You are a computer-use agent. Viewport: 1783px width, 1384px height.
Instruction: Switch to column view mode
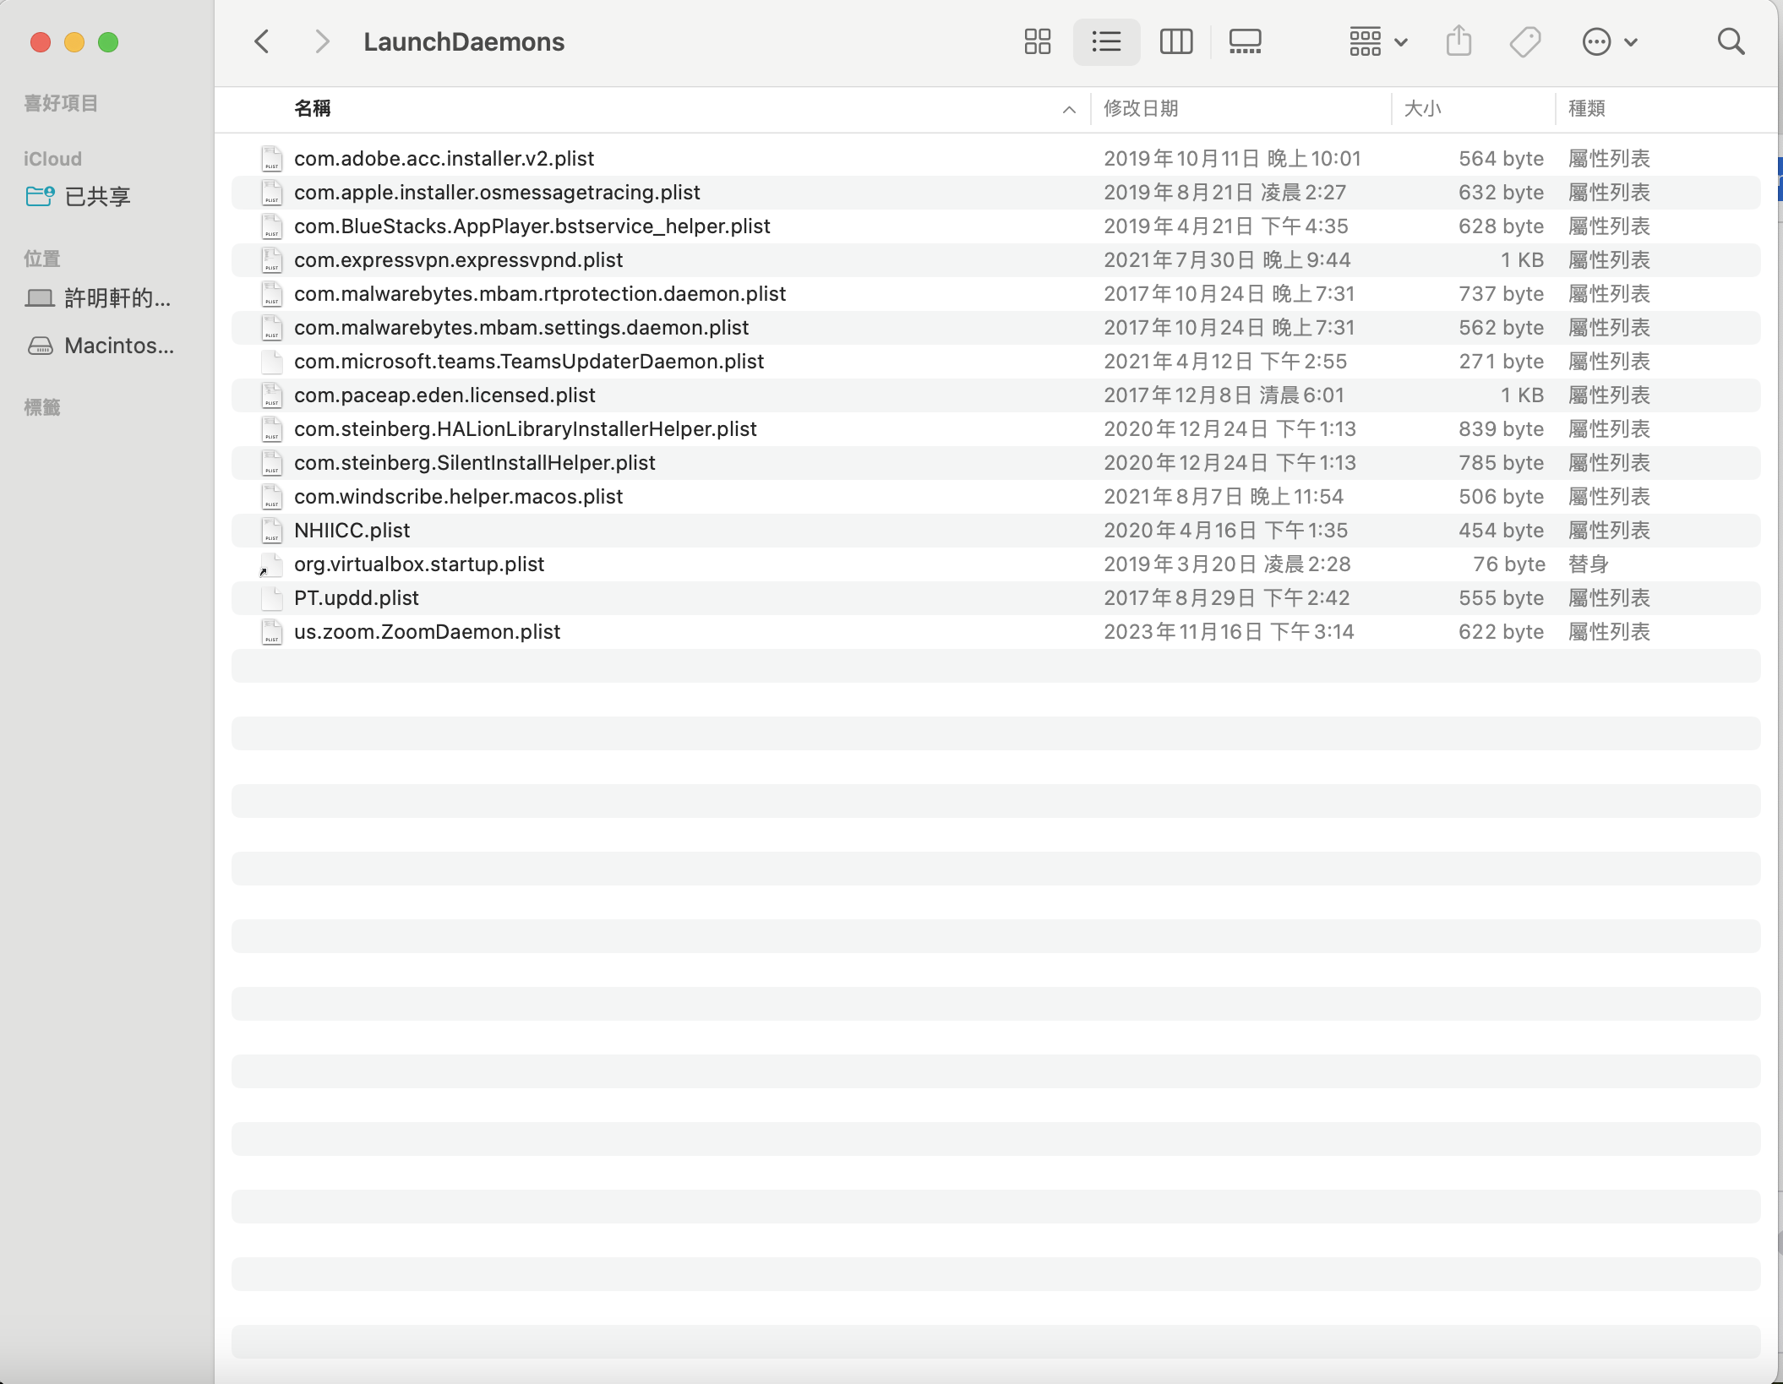(x=1175, y=41)
